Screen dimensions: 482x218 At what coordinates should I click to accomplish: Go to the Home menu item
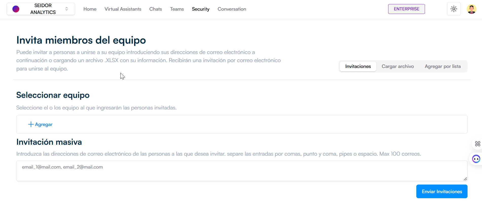tap(90, 9)
